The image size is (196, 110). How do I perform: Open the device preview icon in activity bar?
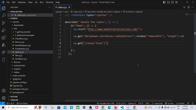pos(4,60)
